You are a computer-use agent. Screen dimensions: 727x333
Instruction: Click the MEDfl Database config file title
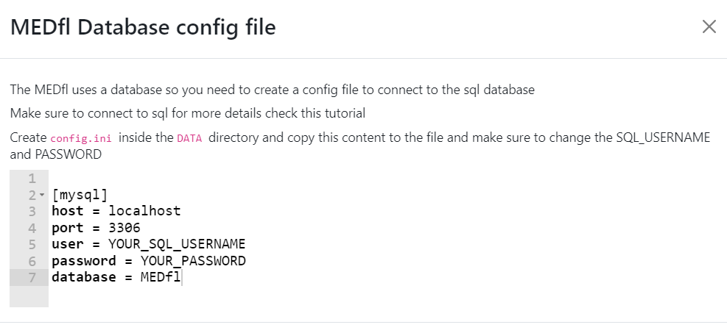142,28
